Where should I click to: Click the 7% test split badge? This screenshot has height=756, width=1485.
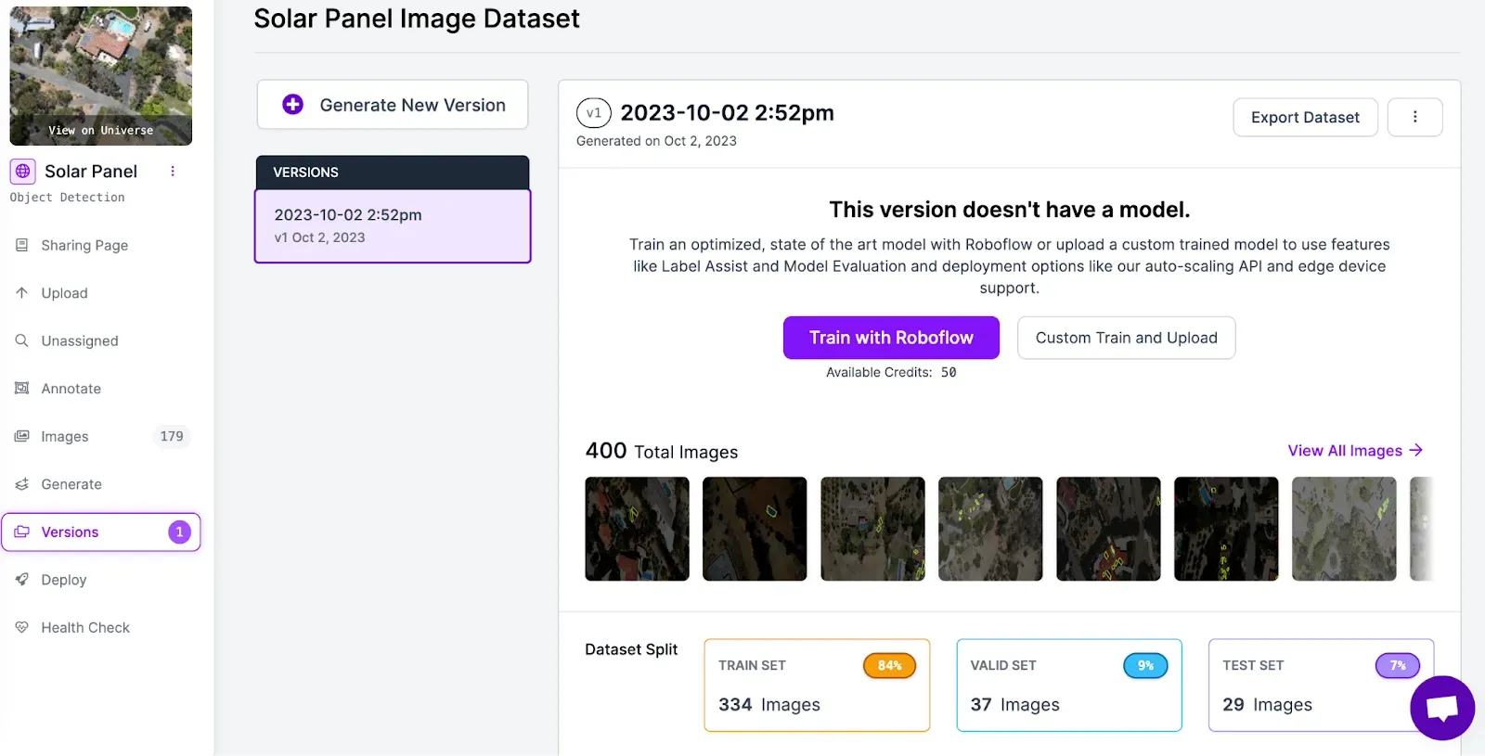coord(1398,665)
